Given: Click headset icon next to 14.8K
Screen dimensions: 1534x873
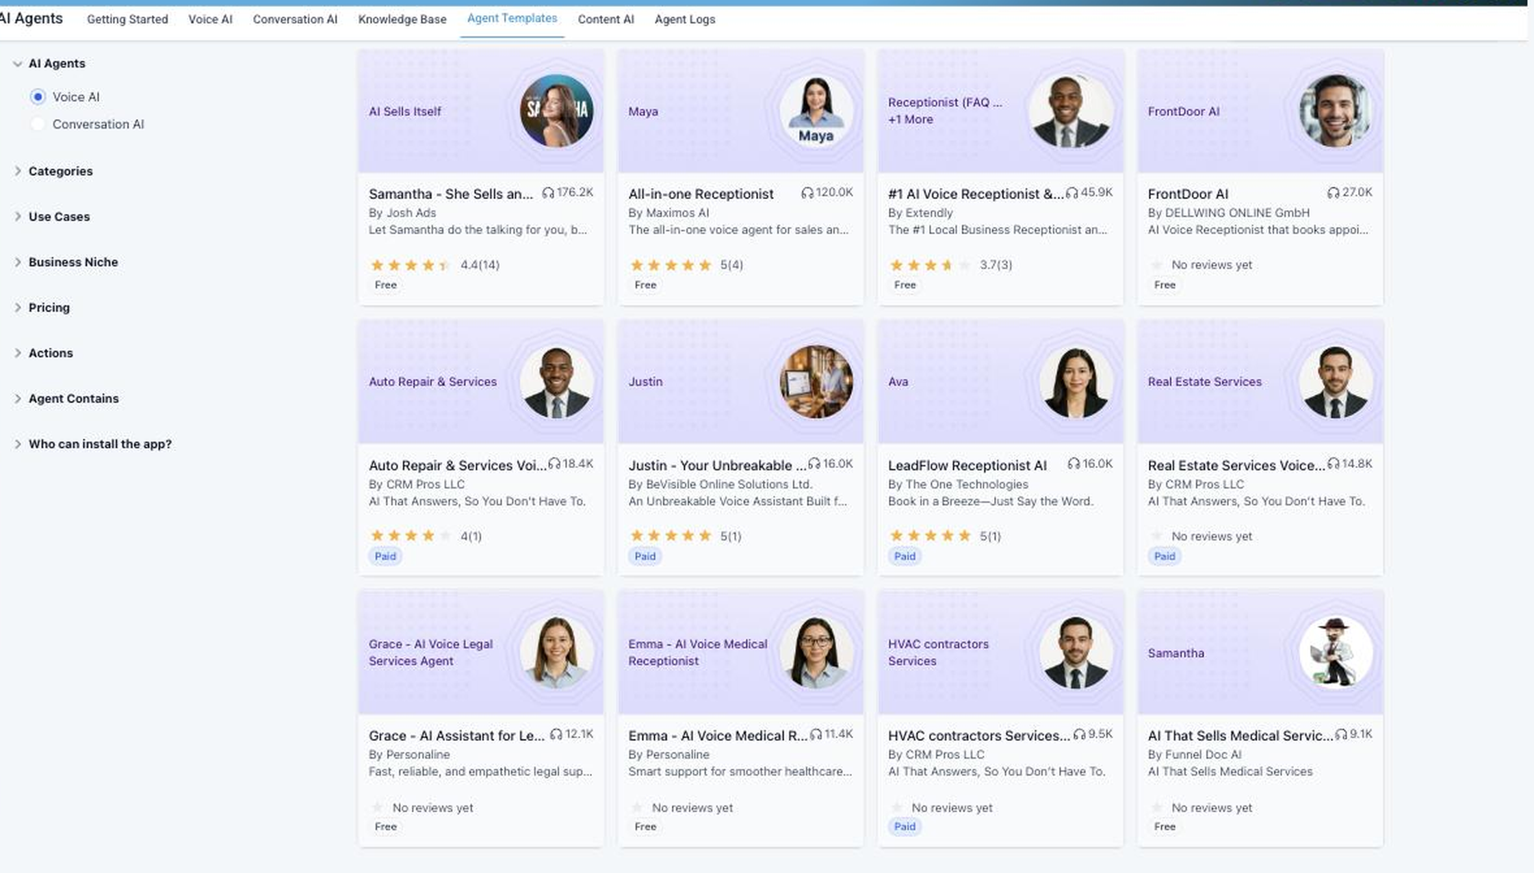Looking at the screenshot, I should (x=1333, y=464).
